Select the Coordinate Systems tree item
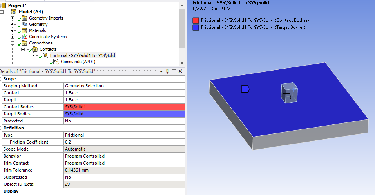 pos(47,37)
